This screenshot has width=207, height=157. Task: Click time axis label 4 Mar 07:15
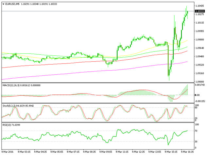[73, 152]
